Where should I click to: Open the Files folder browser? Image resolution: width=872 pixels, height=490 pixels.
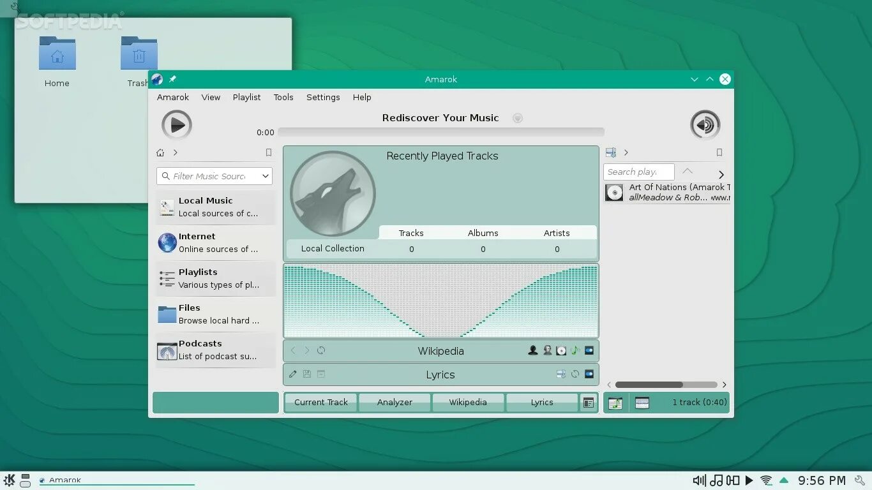tap(216, 314)
